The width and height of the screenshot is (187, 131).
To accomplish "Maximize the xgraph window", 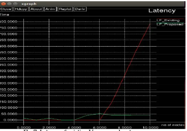I will pyautogui.click(x=15, y=4).
